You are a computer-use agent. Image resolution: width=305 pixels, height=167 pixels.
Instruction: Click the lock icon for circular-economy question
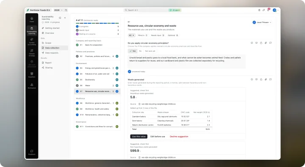pyautogui.click(x=261, y=43)
